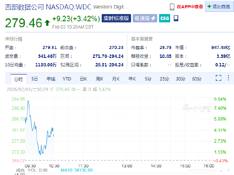Click the 市值 value 947.48亿
The height and width of the screenshot is (175, 234).
click(221, 48)
